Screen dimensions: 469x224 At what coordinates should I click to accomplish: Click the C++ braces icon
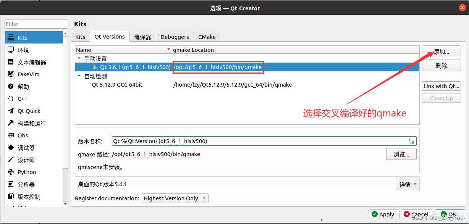(x=11, y=98)
